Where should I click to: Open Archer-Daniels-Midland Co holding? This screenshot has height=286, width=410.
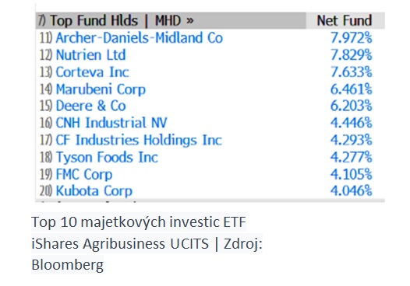coord(139,38)
